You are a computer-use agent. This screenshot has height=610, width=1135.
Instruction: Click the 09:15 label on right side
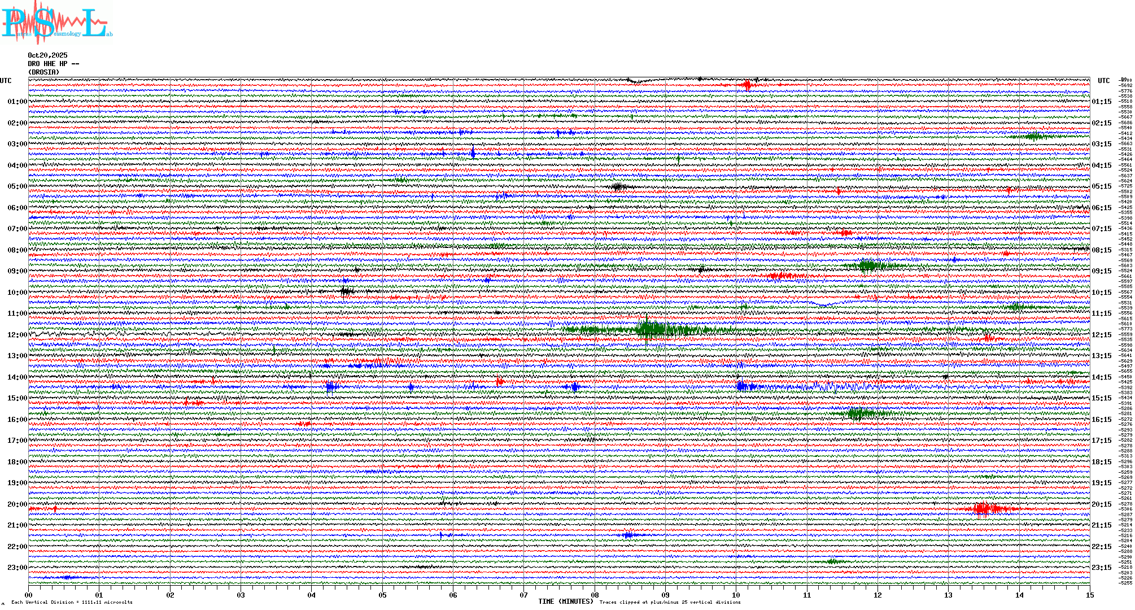1101,271
